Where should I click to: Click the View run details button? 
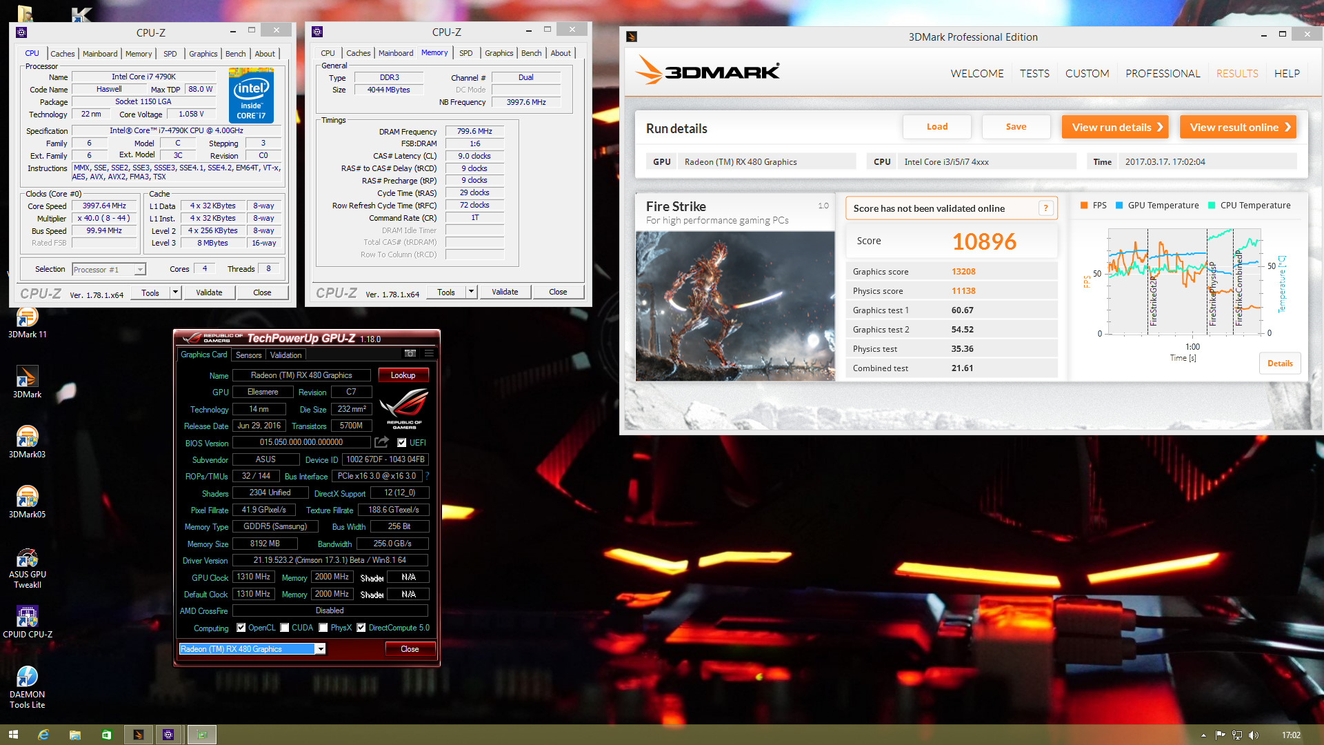[x=1114, y=127]
